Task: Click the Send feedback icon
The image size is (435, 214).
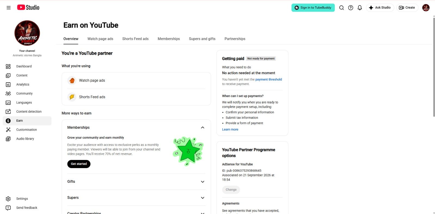Action: click(x=8, y=208)
